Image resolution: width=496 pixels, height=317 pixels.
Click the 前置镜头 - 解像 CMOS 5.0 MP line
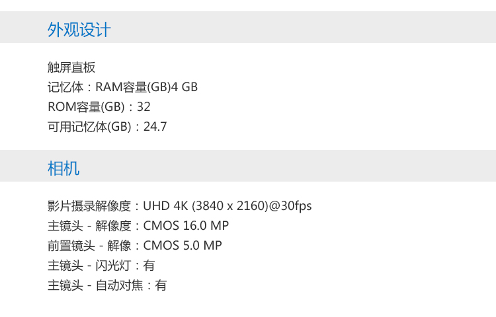tap(135, 246)
